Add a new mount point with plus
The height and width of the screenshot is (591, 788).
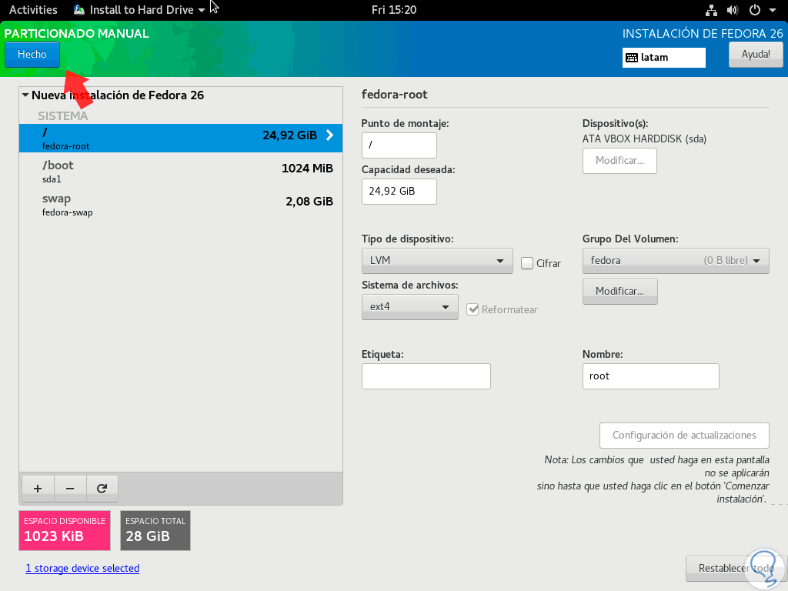click(x=38, y=489)
